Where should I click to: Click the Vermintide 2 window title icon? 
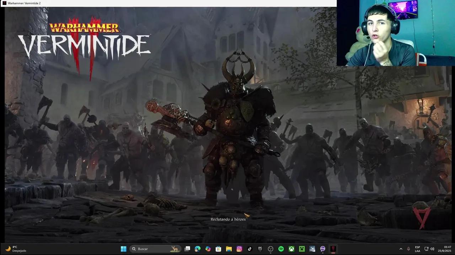coord(4,3)
